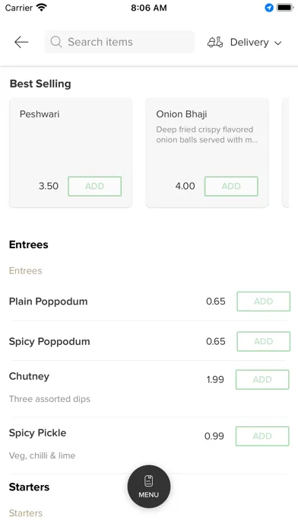Add Spicy Poppodum to the order

coord(264,341)
